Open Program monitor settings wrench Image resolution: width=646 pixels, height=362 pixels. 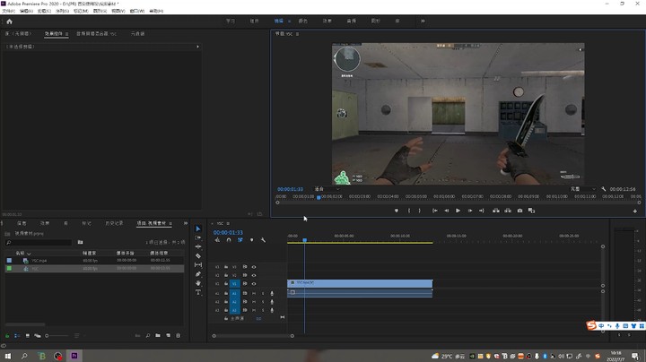(604, 189)
